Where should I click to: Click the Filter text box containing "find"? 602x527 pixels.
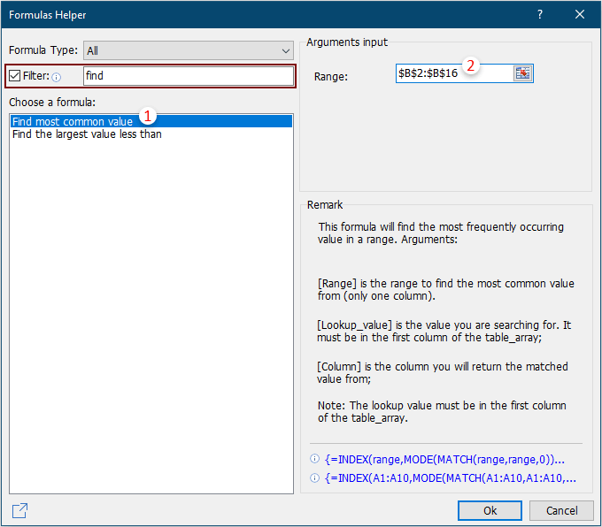[x=186, y=76]
